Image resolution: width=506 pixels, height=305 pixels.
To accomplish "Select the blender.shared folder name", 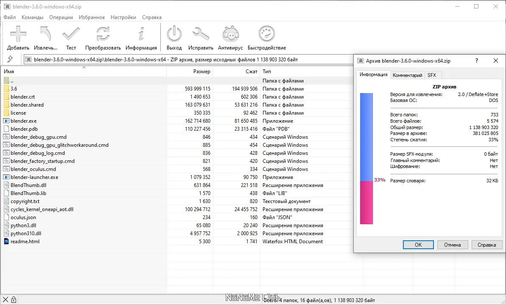I will (x=27, y=104).
